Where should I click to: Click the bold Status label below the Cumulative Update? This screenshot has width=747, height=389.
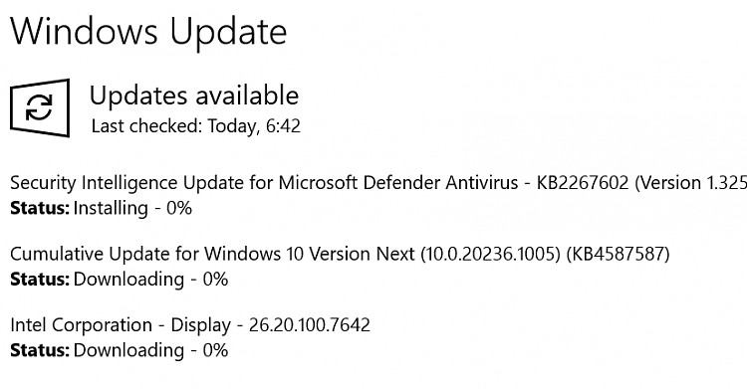click(40, 279)
